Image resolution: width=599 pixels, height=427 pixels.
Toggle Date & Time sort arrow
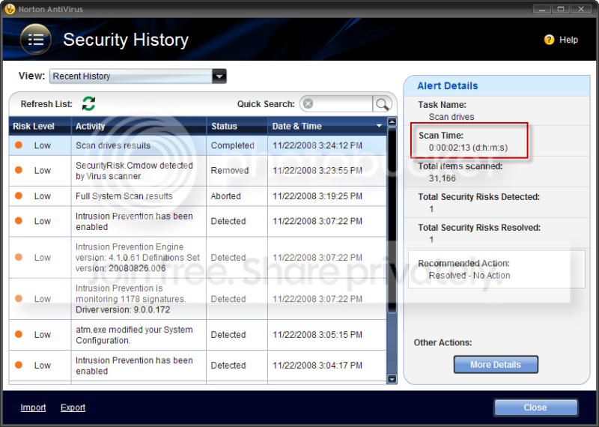[379, 126]
